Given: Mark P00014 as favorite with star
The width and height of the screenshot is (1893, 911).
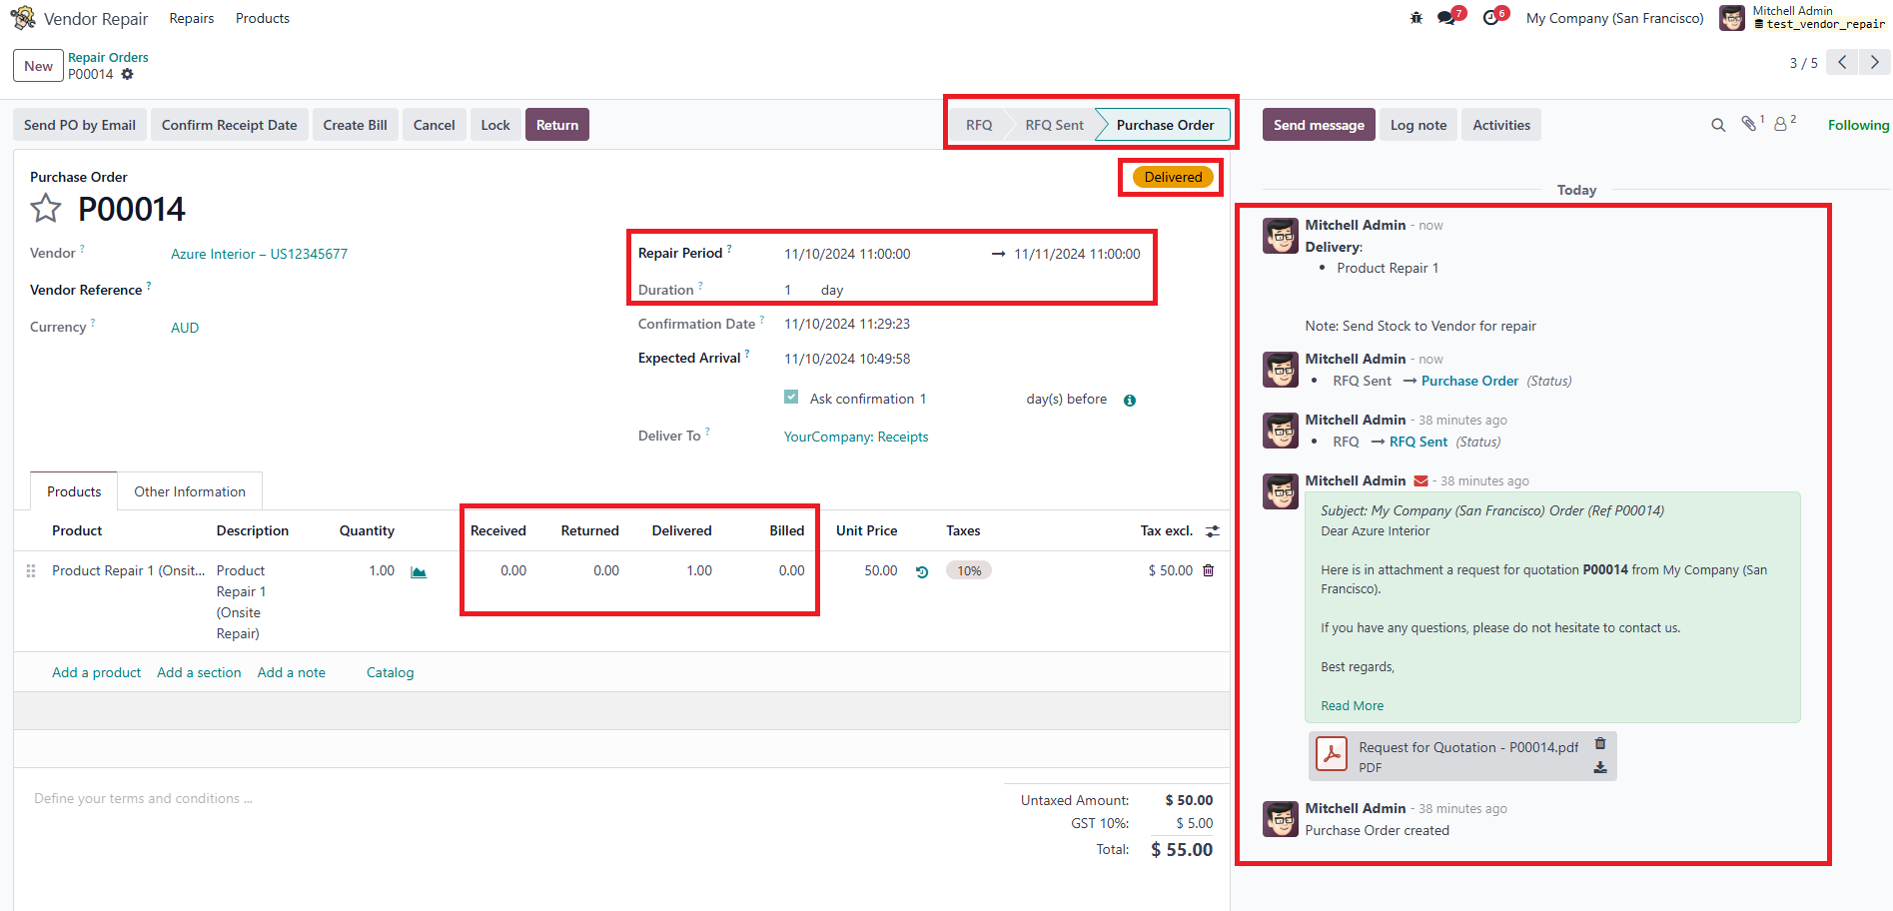Looking at the screenshot, I should click(46, 209).
